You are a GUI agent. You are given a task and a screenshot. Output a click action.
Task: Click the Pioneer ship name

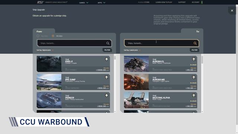point(70,98)
